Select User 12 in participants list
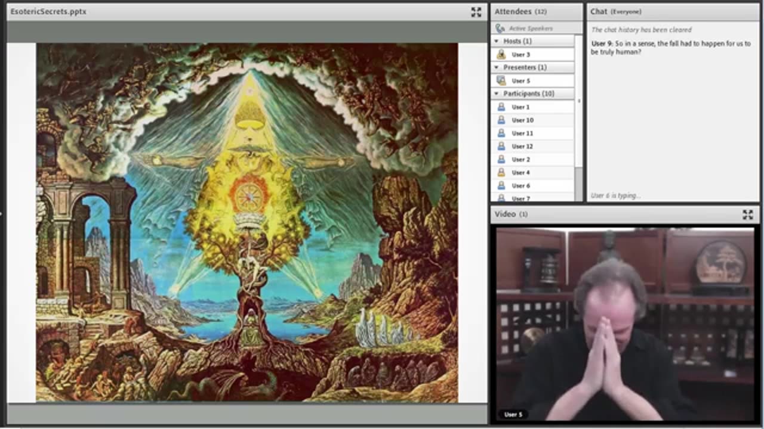Viewport: 764px width, 429px height. 533,146
